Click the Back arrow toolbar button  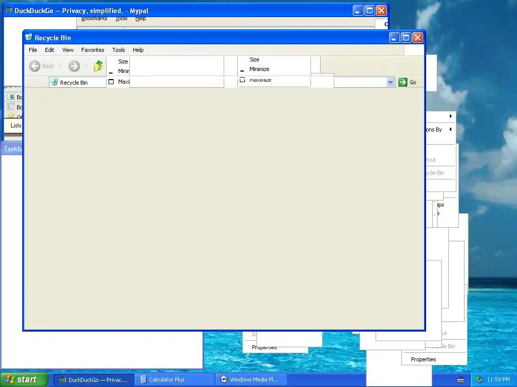35,66
